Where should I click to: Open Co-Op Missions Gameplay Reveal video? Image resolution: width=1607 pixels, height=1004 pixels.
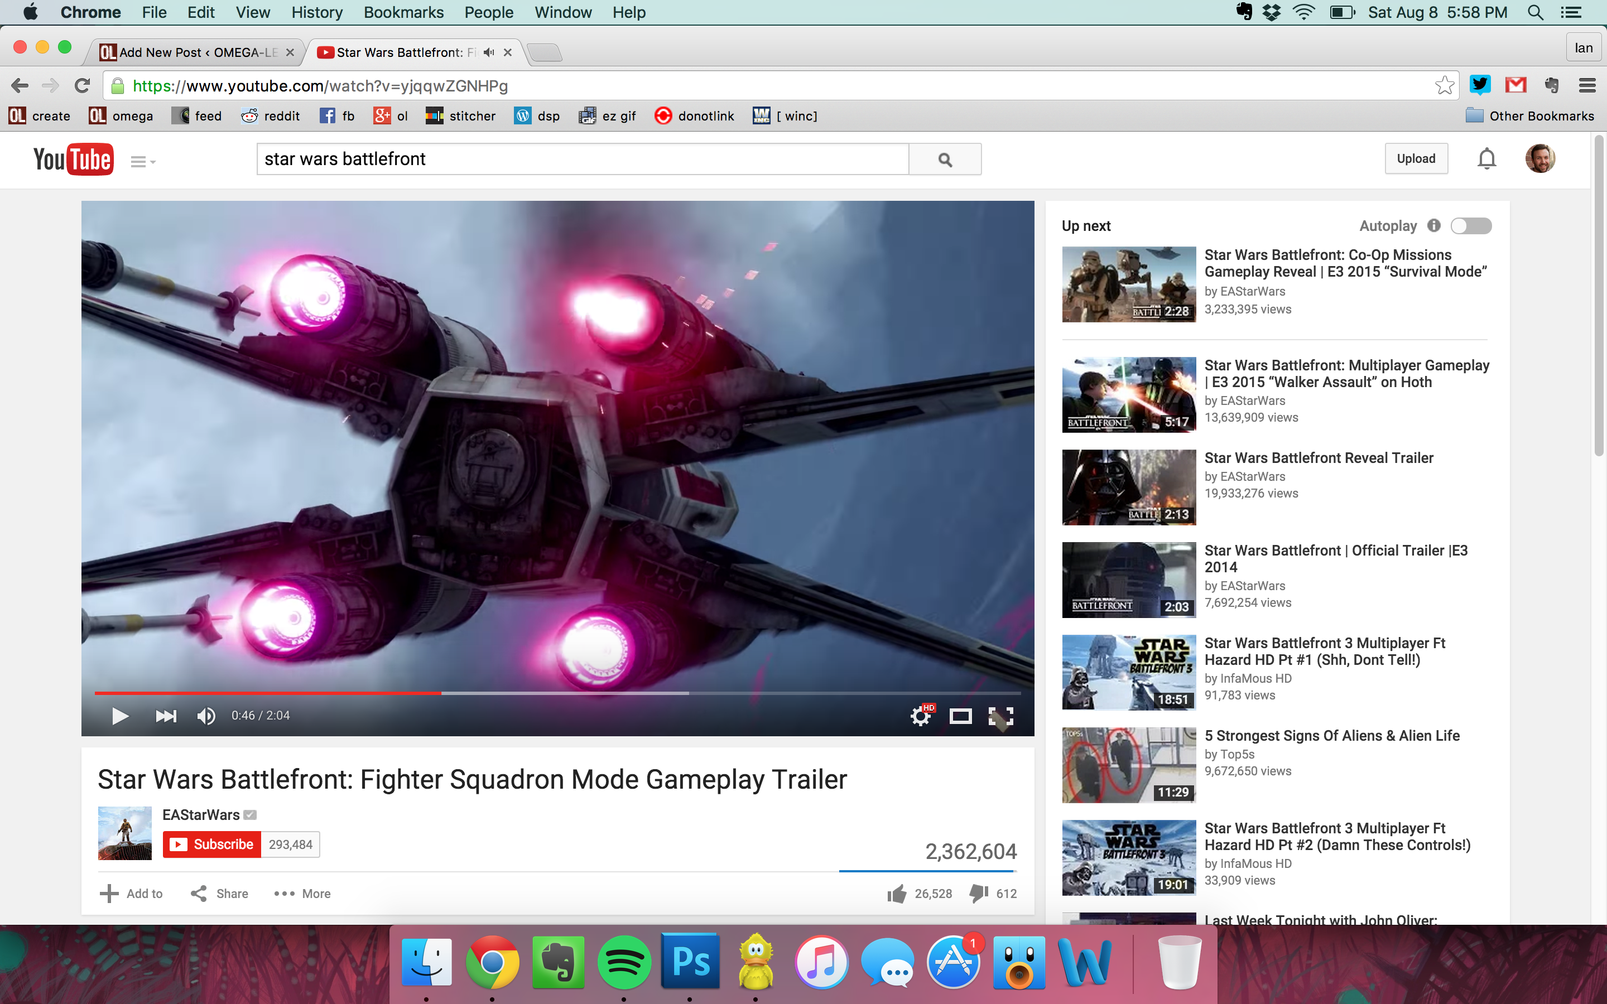(1345, 263)
